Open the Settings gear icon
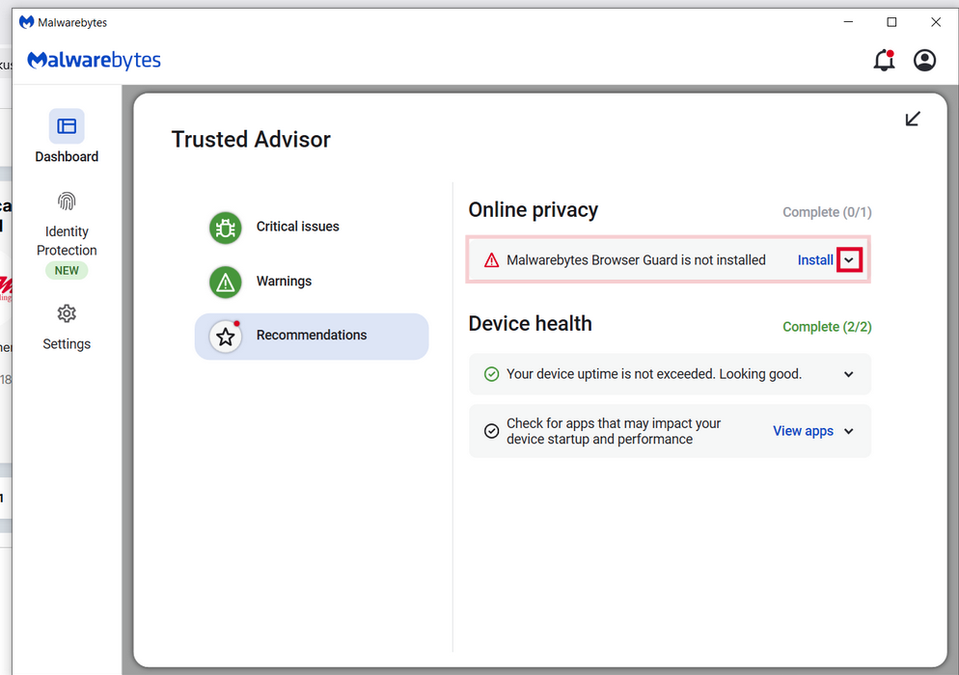Viewport: 959px width, 675px height. [67, 313]
